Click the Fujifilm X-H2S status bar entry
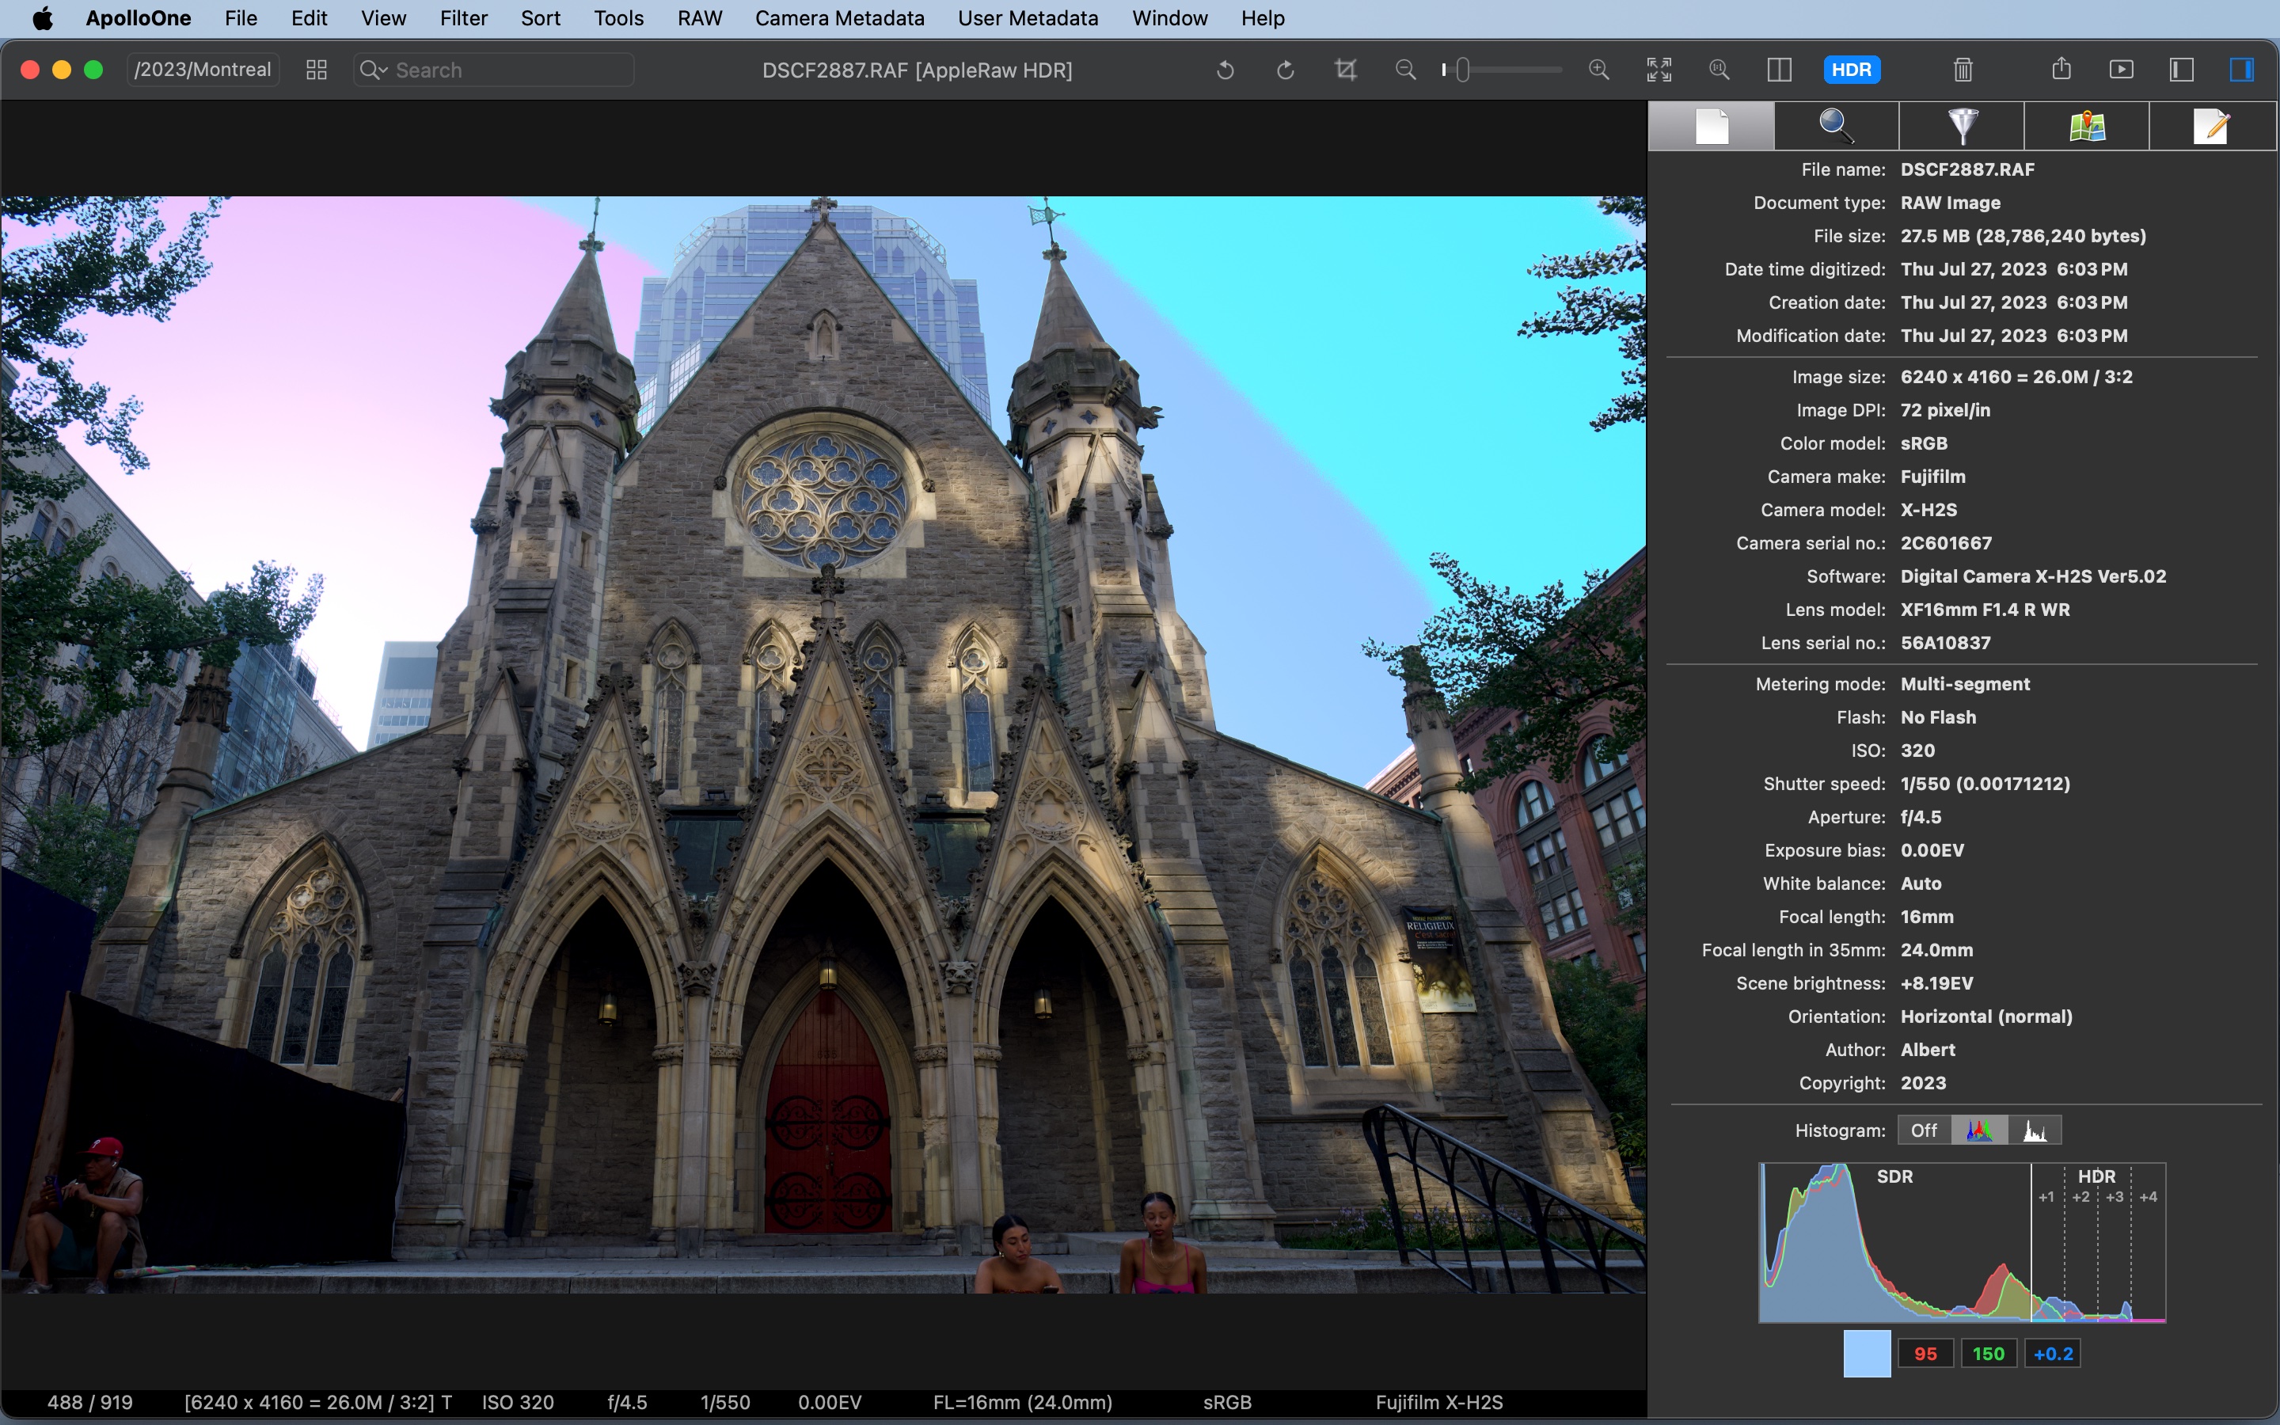The width and height of the screenshot is (2280, 1425). pos(1438,1402)
